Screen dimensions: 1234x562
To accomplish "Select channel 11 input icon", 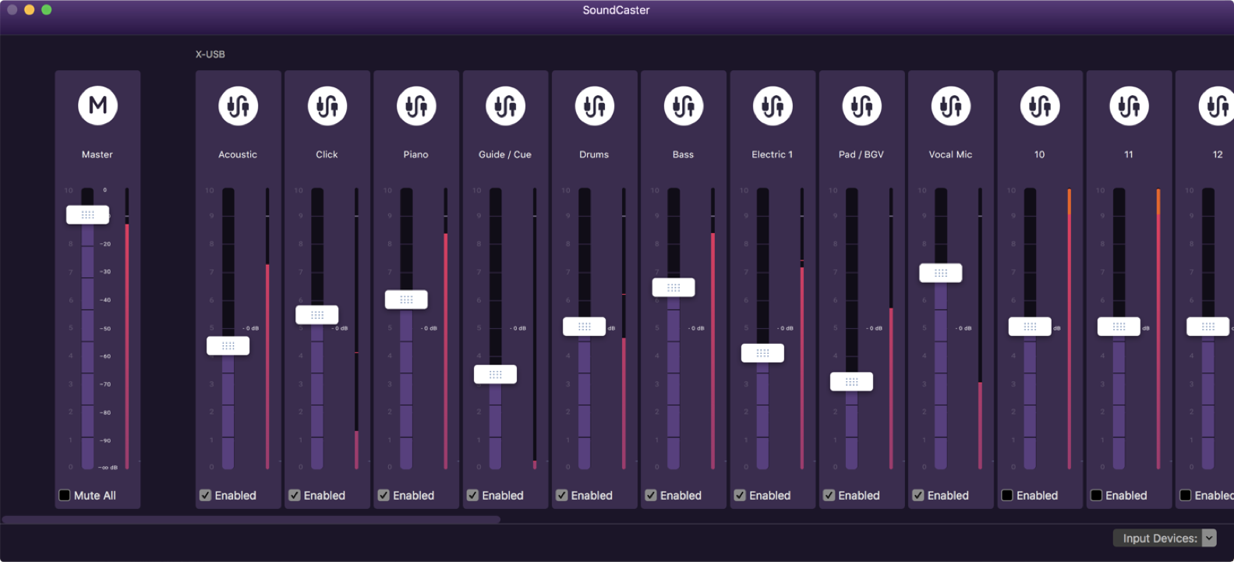I will coord(1129,105).
